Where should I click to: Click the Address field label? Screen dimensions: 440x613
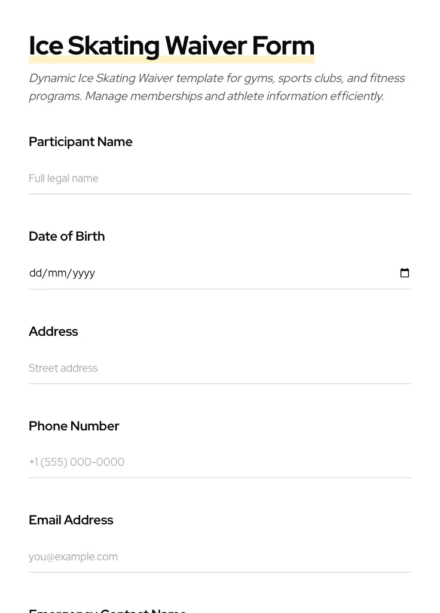click(x=53, y=332)
